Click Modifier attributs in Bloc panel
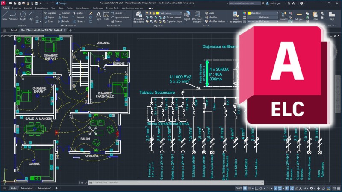The height and width of the screenshot is (192, 342). (x=216, y=22)
